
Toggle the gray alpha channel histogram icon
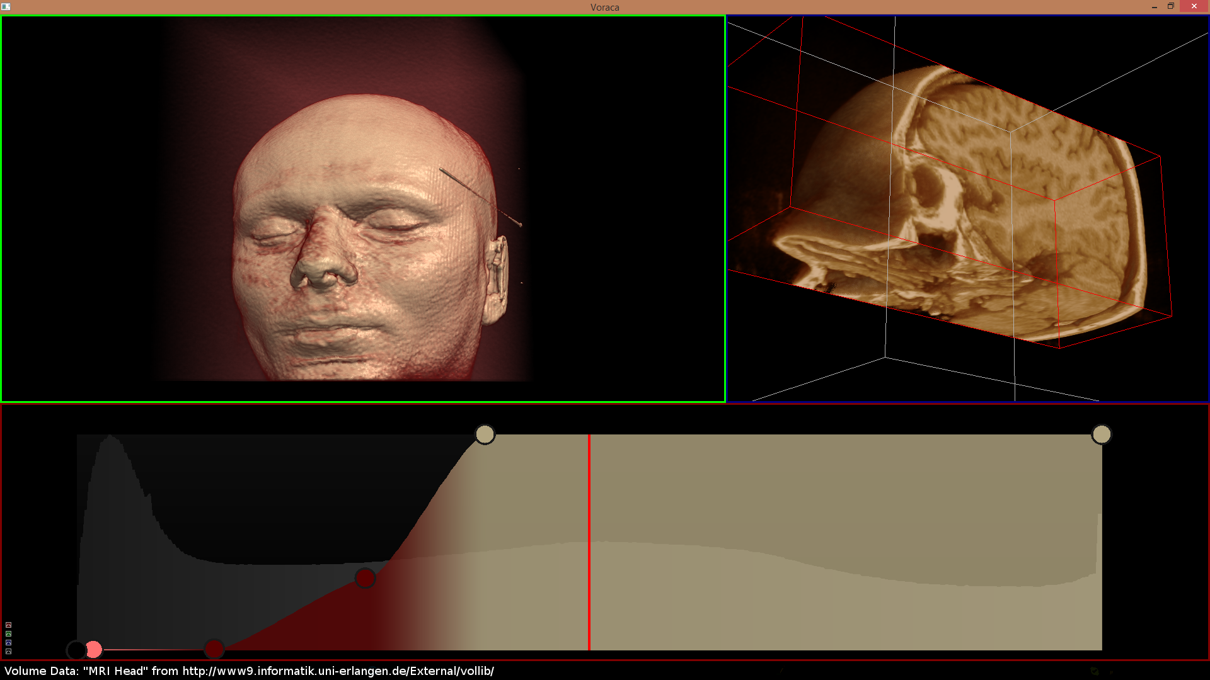8,652
